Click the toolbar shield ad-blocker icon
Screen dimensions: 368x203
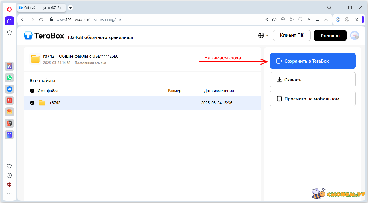click(283, 19)
